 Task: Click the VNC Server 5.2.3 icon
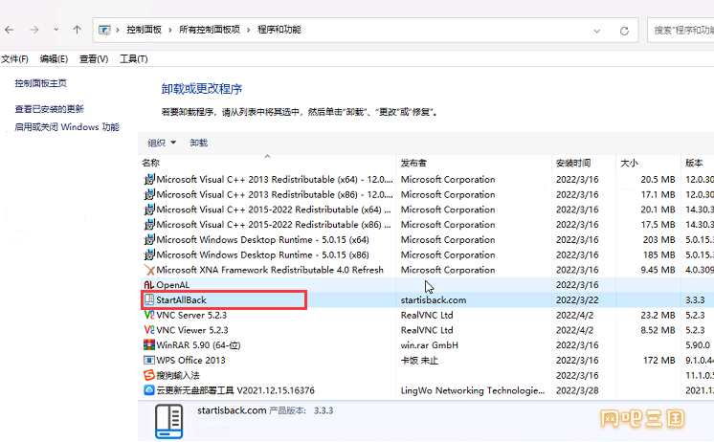(149, 315)
